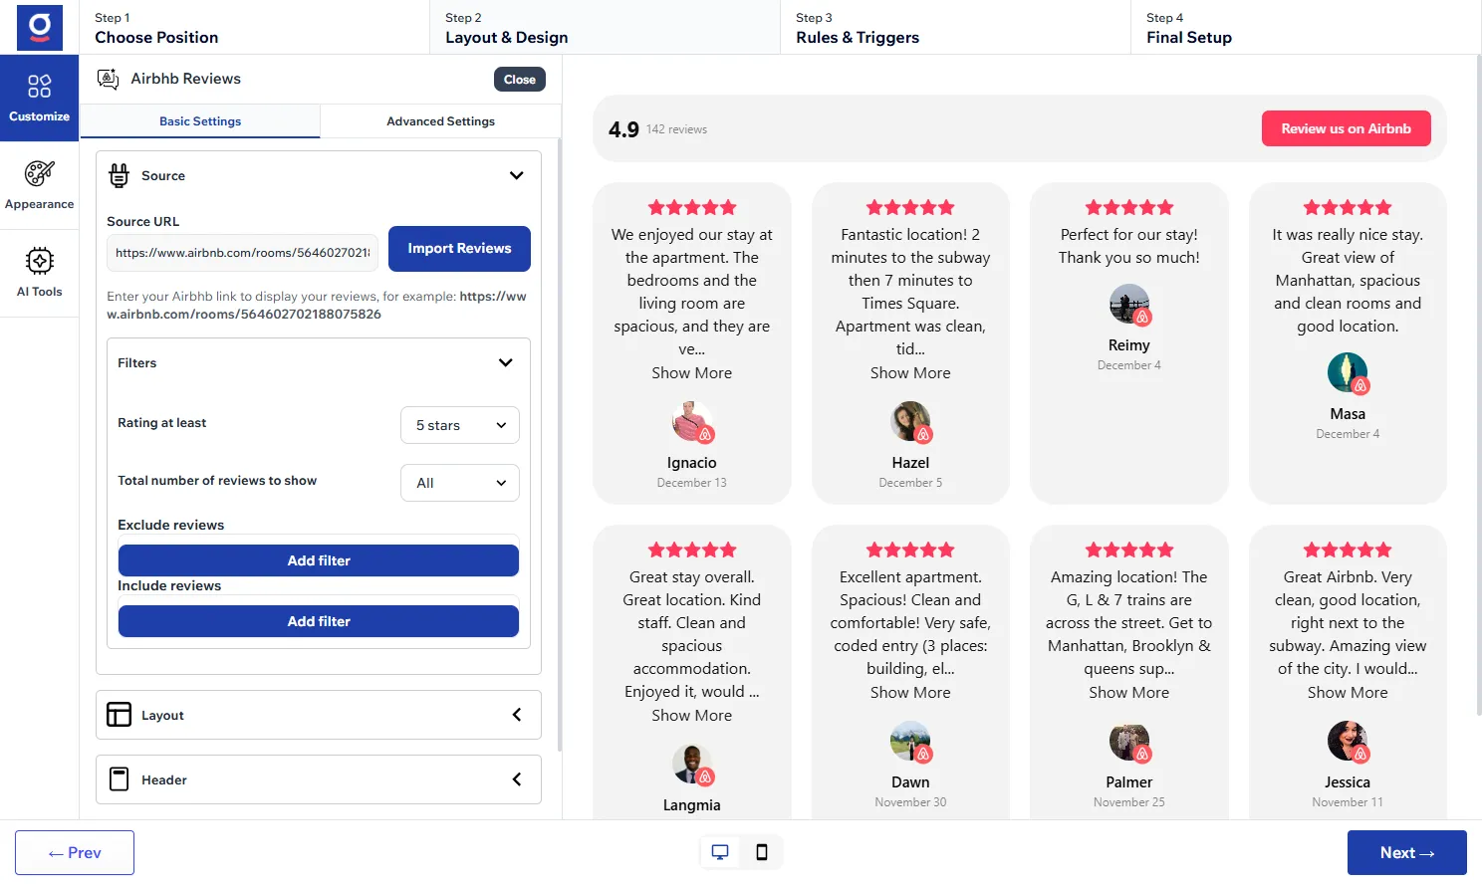
Task: Add filter under Exclude reviews
Action: coord(319,560)
